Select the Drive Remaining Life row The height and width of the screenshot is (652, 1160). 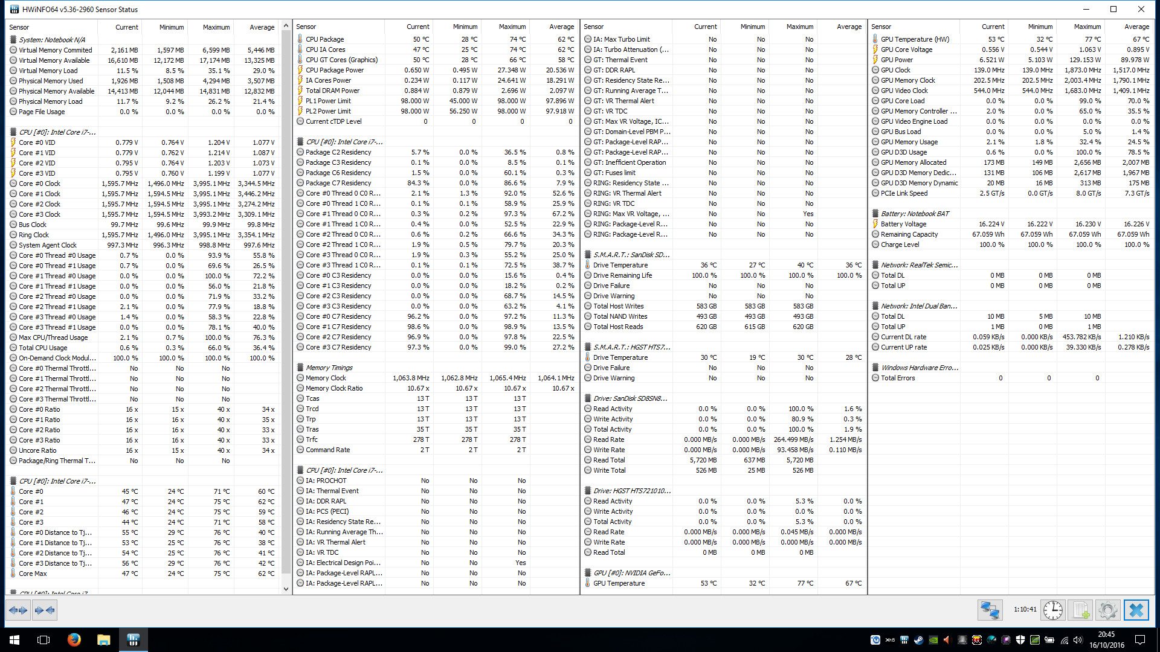(x=723, y=275)
